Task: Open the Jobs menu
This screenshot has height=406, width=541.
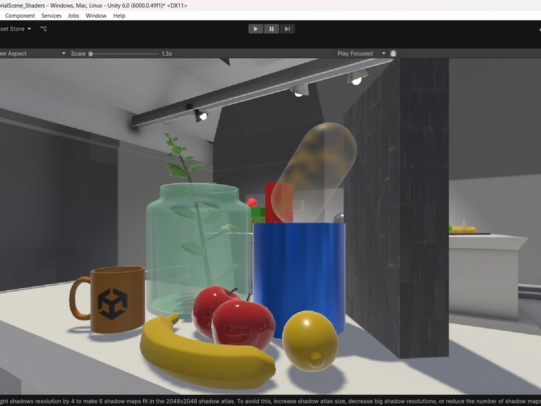Action: [74, 16]
